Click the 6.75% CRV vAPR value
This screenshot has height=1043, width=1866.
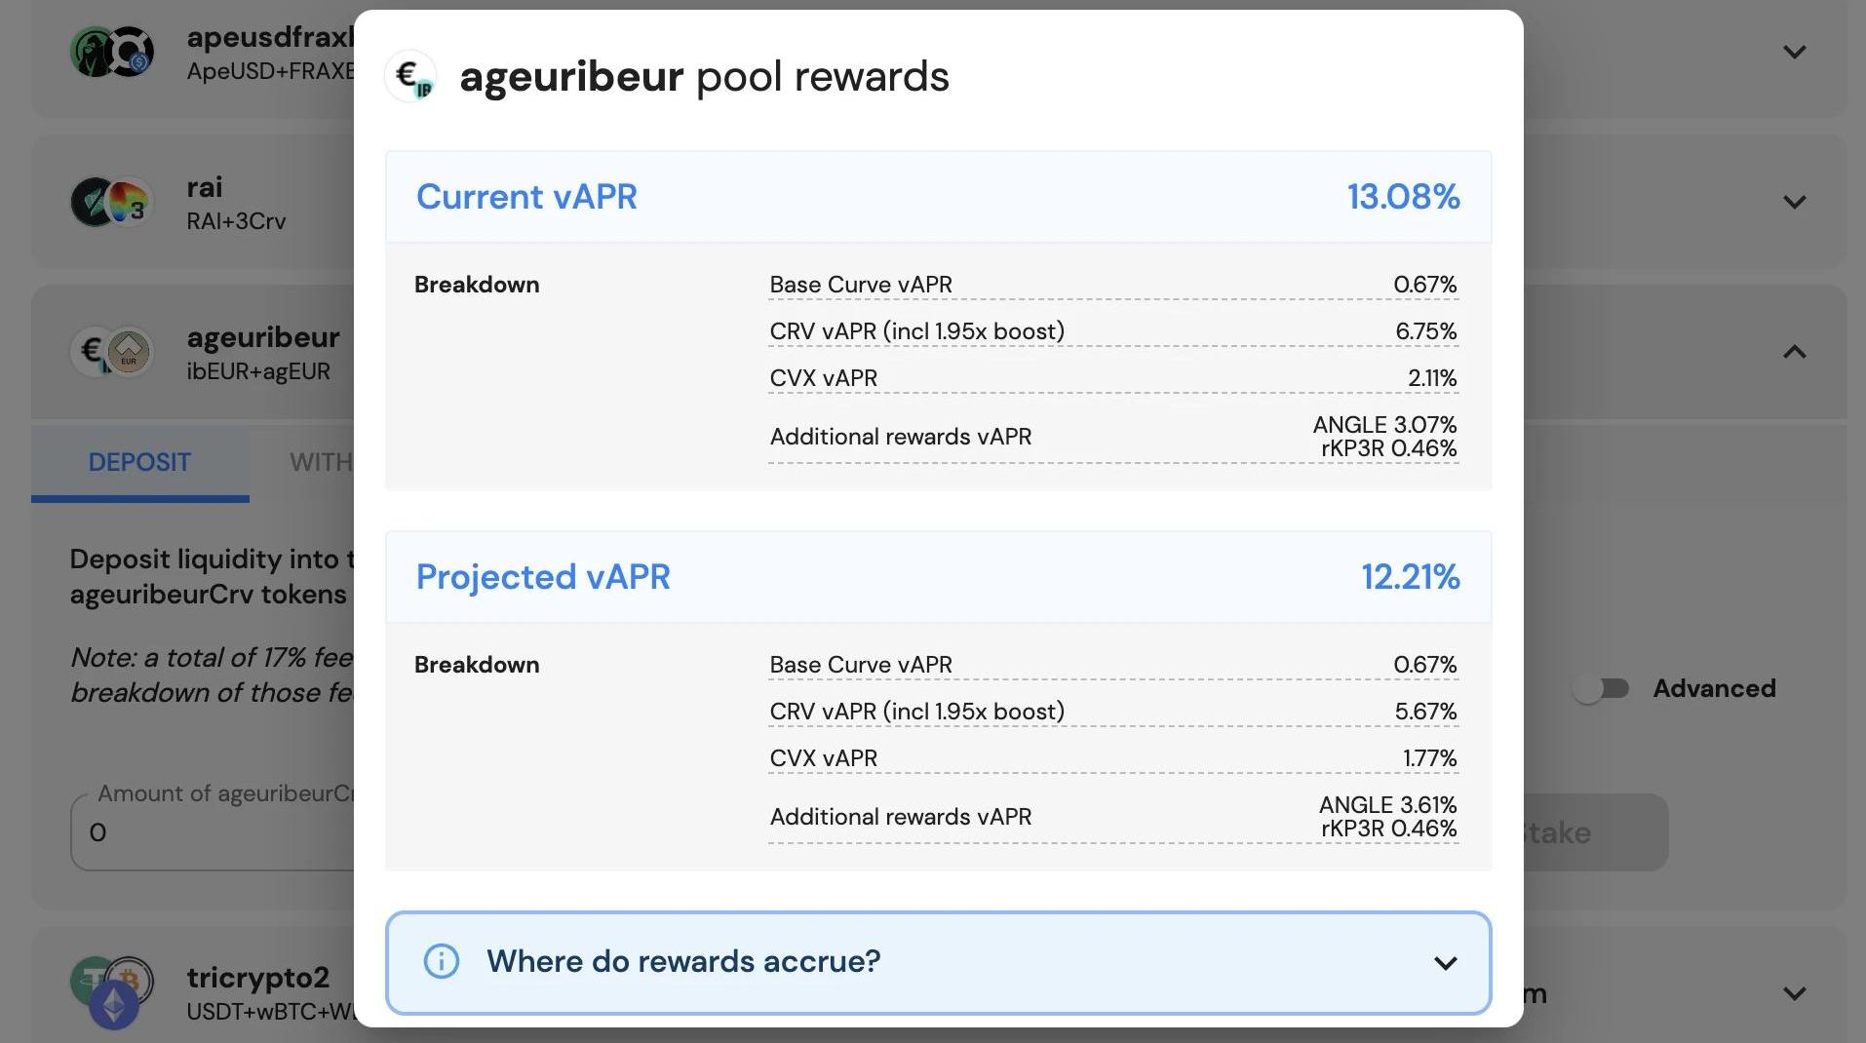(1425, 331)
